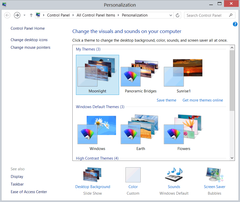
Task: Maximize the Personalization window
Action: pyautogui.click(x=219, y=4)
